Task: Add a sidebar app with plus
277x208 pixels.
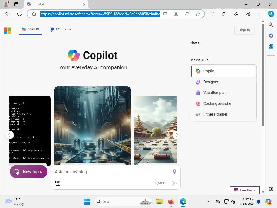Action: click(x=271, y=64)
